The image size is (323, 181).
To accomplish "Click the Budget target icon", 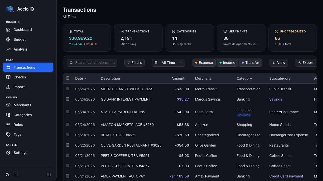I will click(8, 39).
